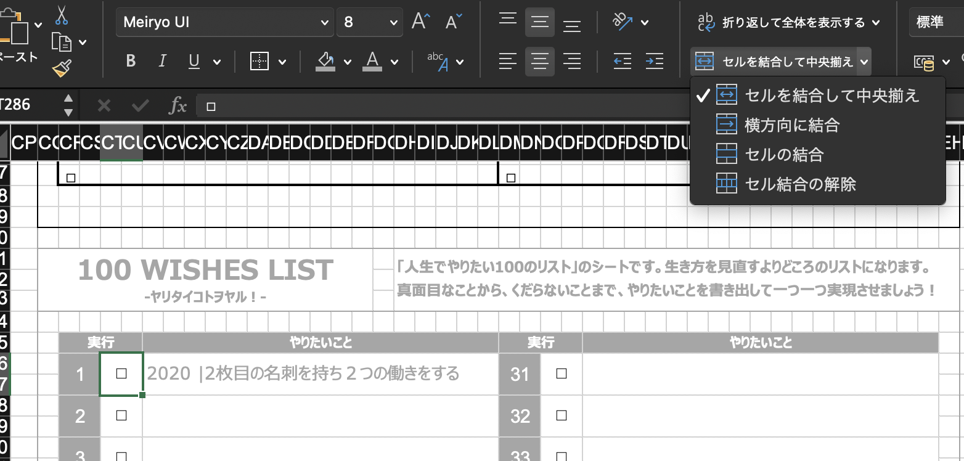Click the fill color paint bucket swatch
Viewport: 964px width, 461px height.
pos(325,61)
